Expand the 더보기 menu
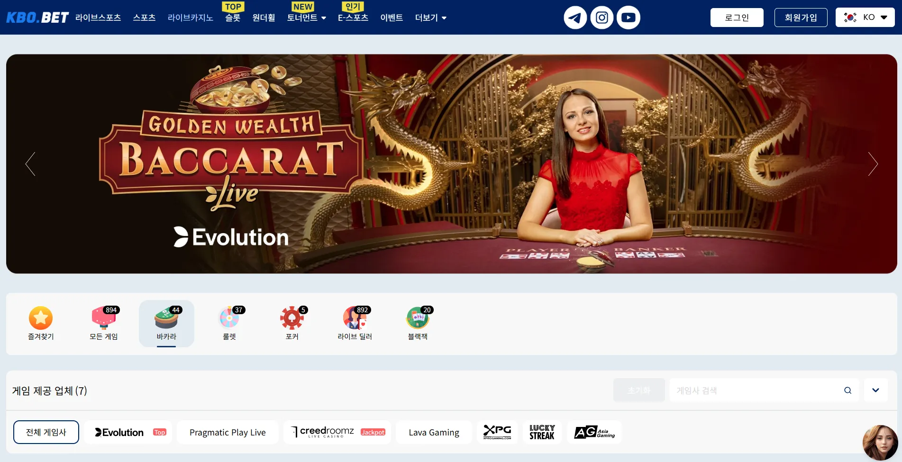902x462 pixels. click(430, 18)
